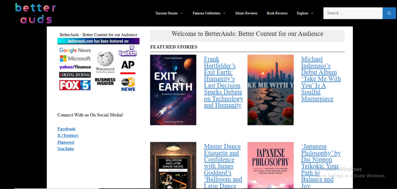Click the FOX 5 logo
Viewport: 397px width, 189px height.
point(75,85)
